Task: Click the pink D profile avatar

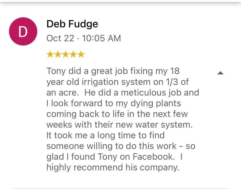Action: [23, 31]
